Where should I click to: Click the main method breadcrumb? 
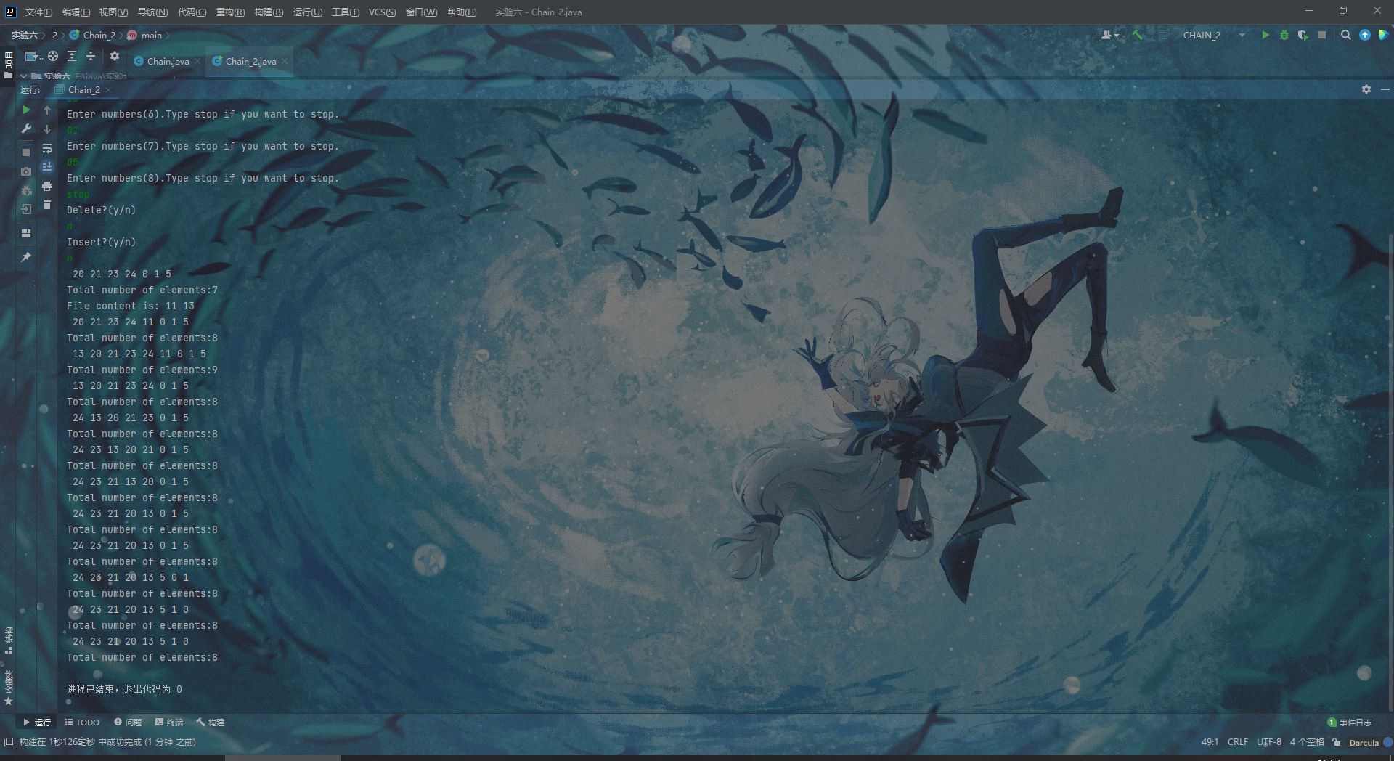pyautogui.click(x=144, y=35)
